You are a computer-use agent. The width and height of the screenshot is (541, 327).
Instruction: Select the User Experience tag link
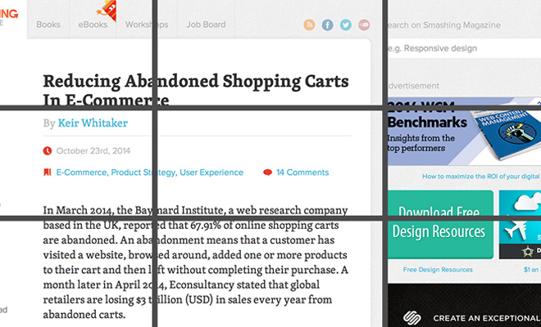[211, 172]
